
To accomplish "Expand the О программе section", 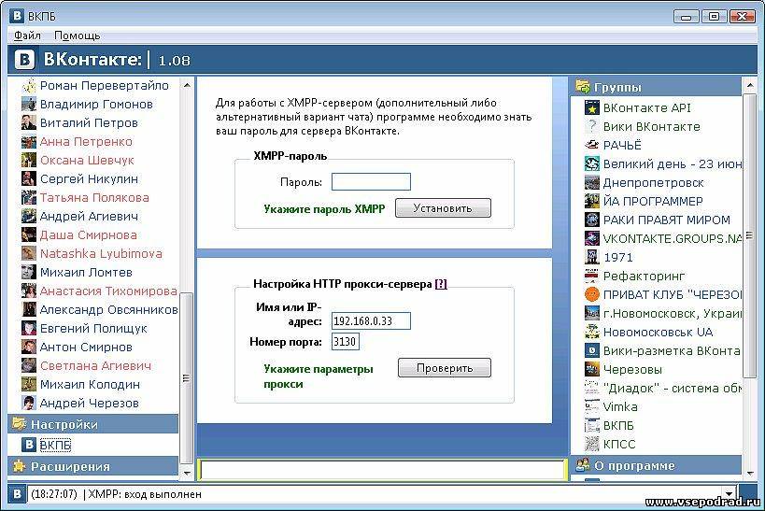I will (x=657, y=465).
